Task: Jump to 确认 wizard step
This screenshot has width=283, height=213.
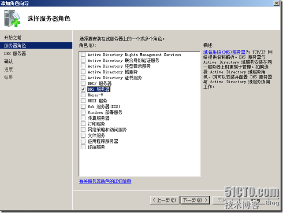Action: (x=8, y=62)
